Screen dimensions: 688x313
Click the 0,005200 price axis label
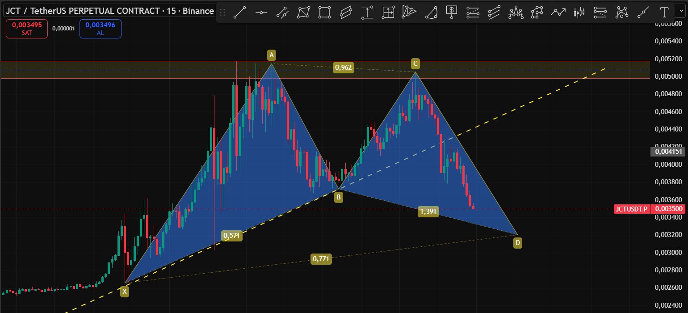point(668,59)
